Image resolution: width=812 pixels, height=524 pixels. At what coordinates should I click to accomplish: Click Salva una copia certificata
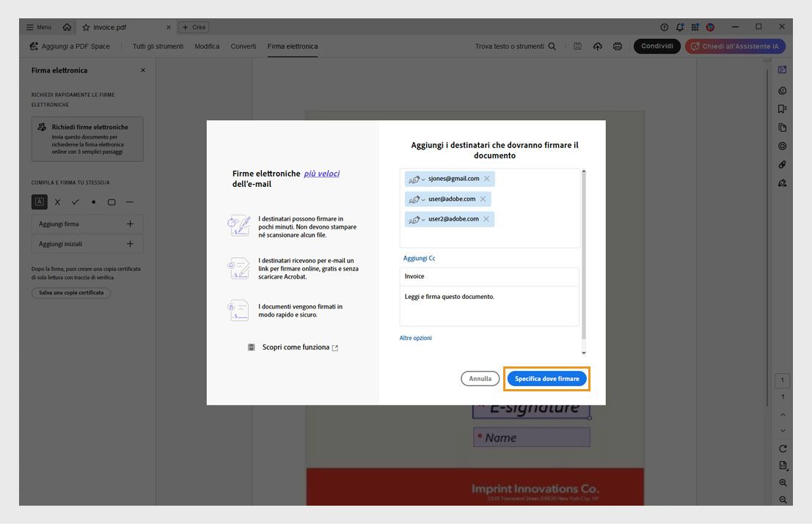(x=70, y=292)
